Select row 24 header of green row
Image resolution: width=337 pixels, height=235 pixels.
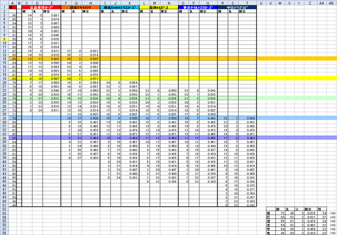[4, 98]
